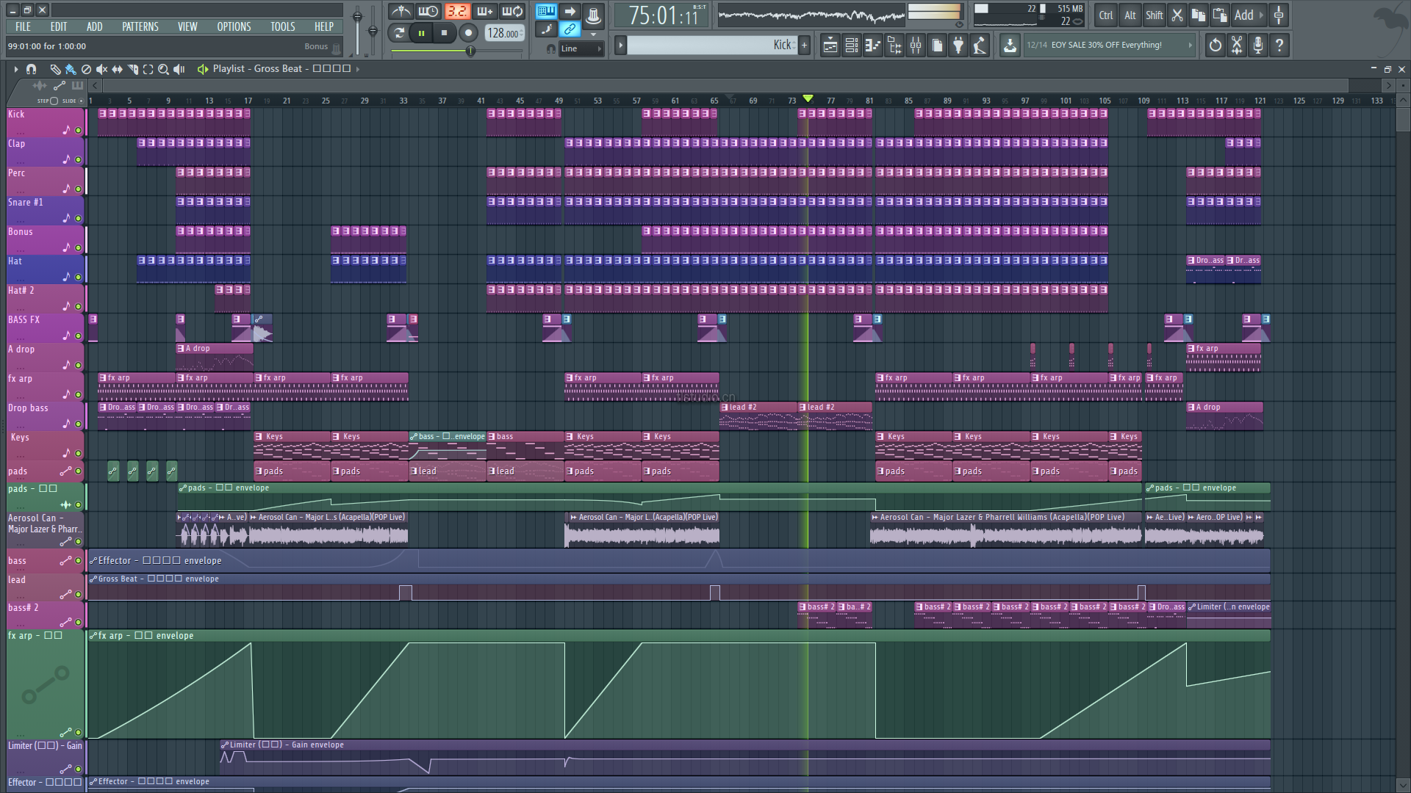Screen dimensions: 1411x793
Task: Open the Add shortcut dropdown
Action: pyautogui.click(x=1248, y=15)
